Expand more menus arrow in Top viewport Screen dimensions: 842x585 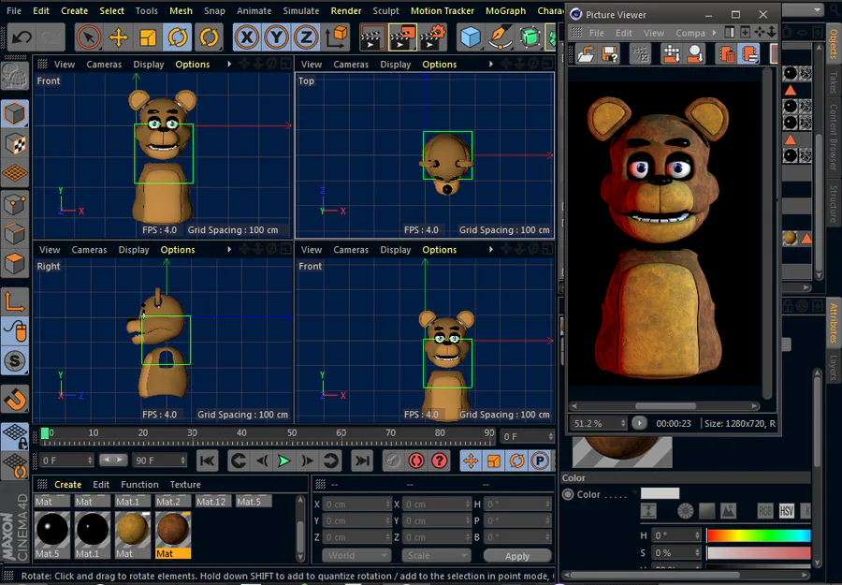491,64
